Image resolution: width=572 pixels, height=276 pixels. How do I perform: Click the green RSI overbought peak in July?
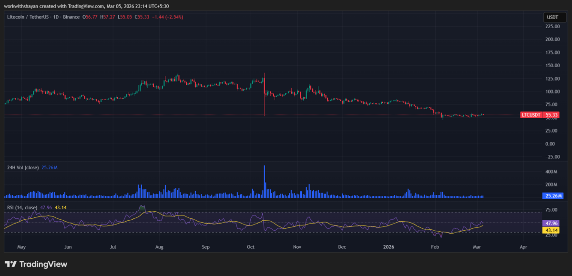pos(141,208)
